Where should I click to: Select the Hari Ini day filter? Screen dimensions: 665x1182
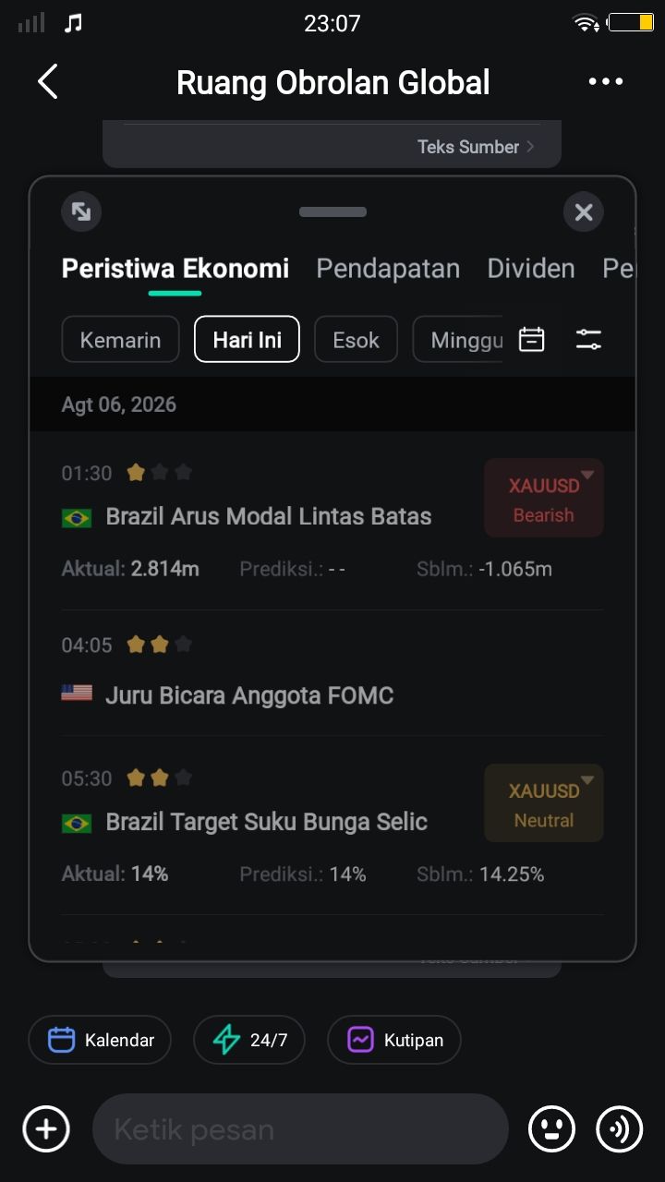(x=247, y=340)
